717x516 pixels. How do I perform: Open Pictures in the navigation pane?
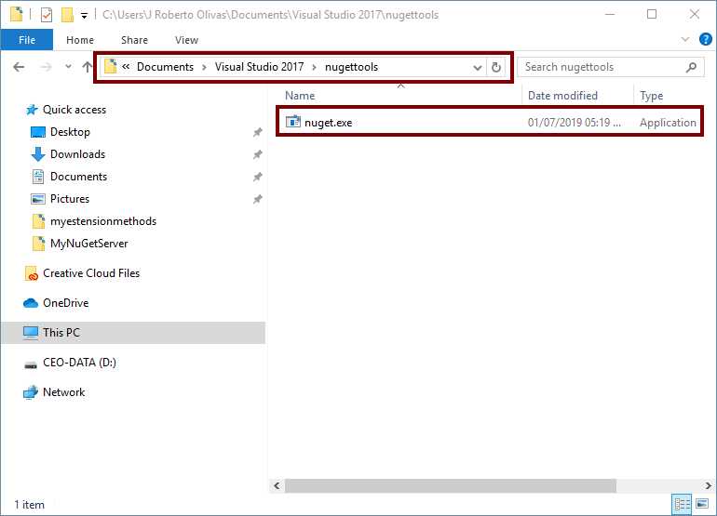pos(70,199)
